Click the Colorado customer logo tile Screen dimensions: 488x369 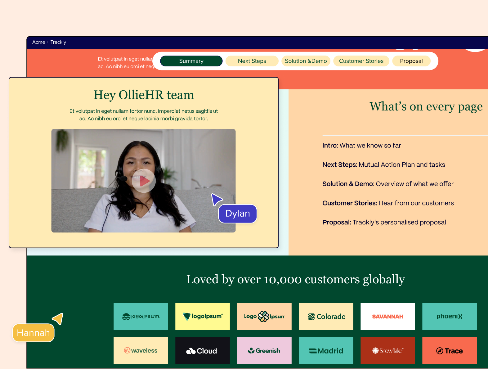coord(326,317)
